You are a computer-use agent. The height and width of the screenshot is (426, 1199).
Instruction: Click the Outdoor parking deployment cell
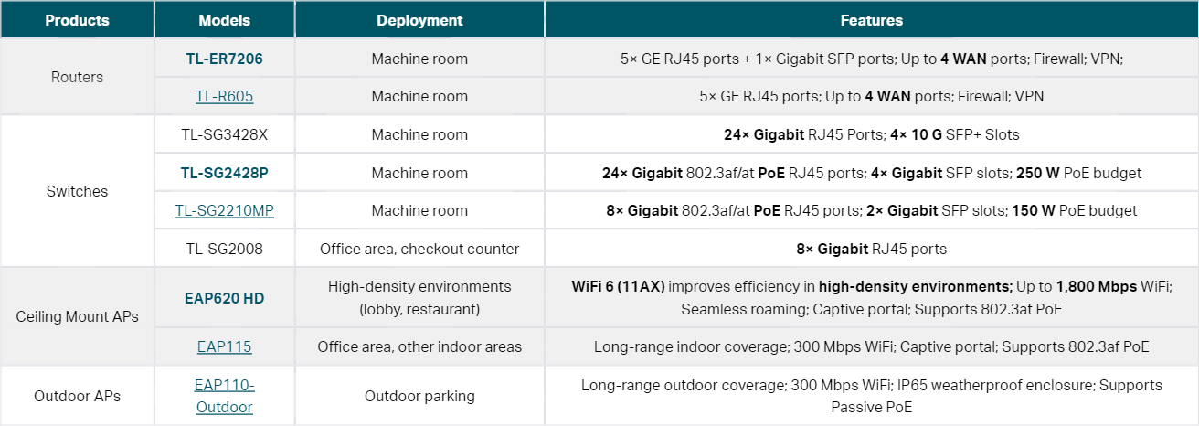(419, 397)
